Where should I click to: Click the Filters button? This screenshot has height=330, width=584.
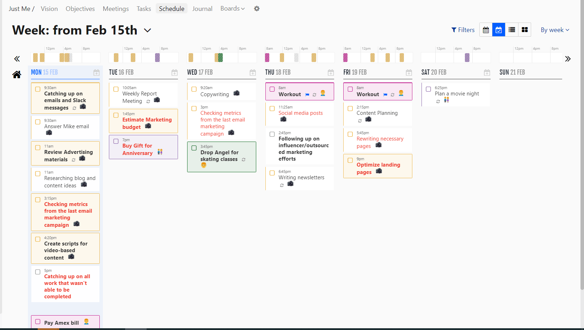click(463, 30)
